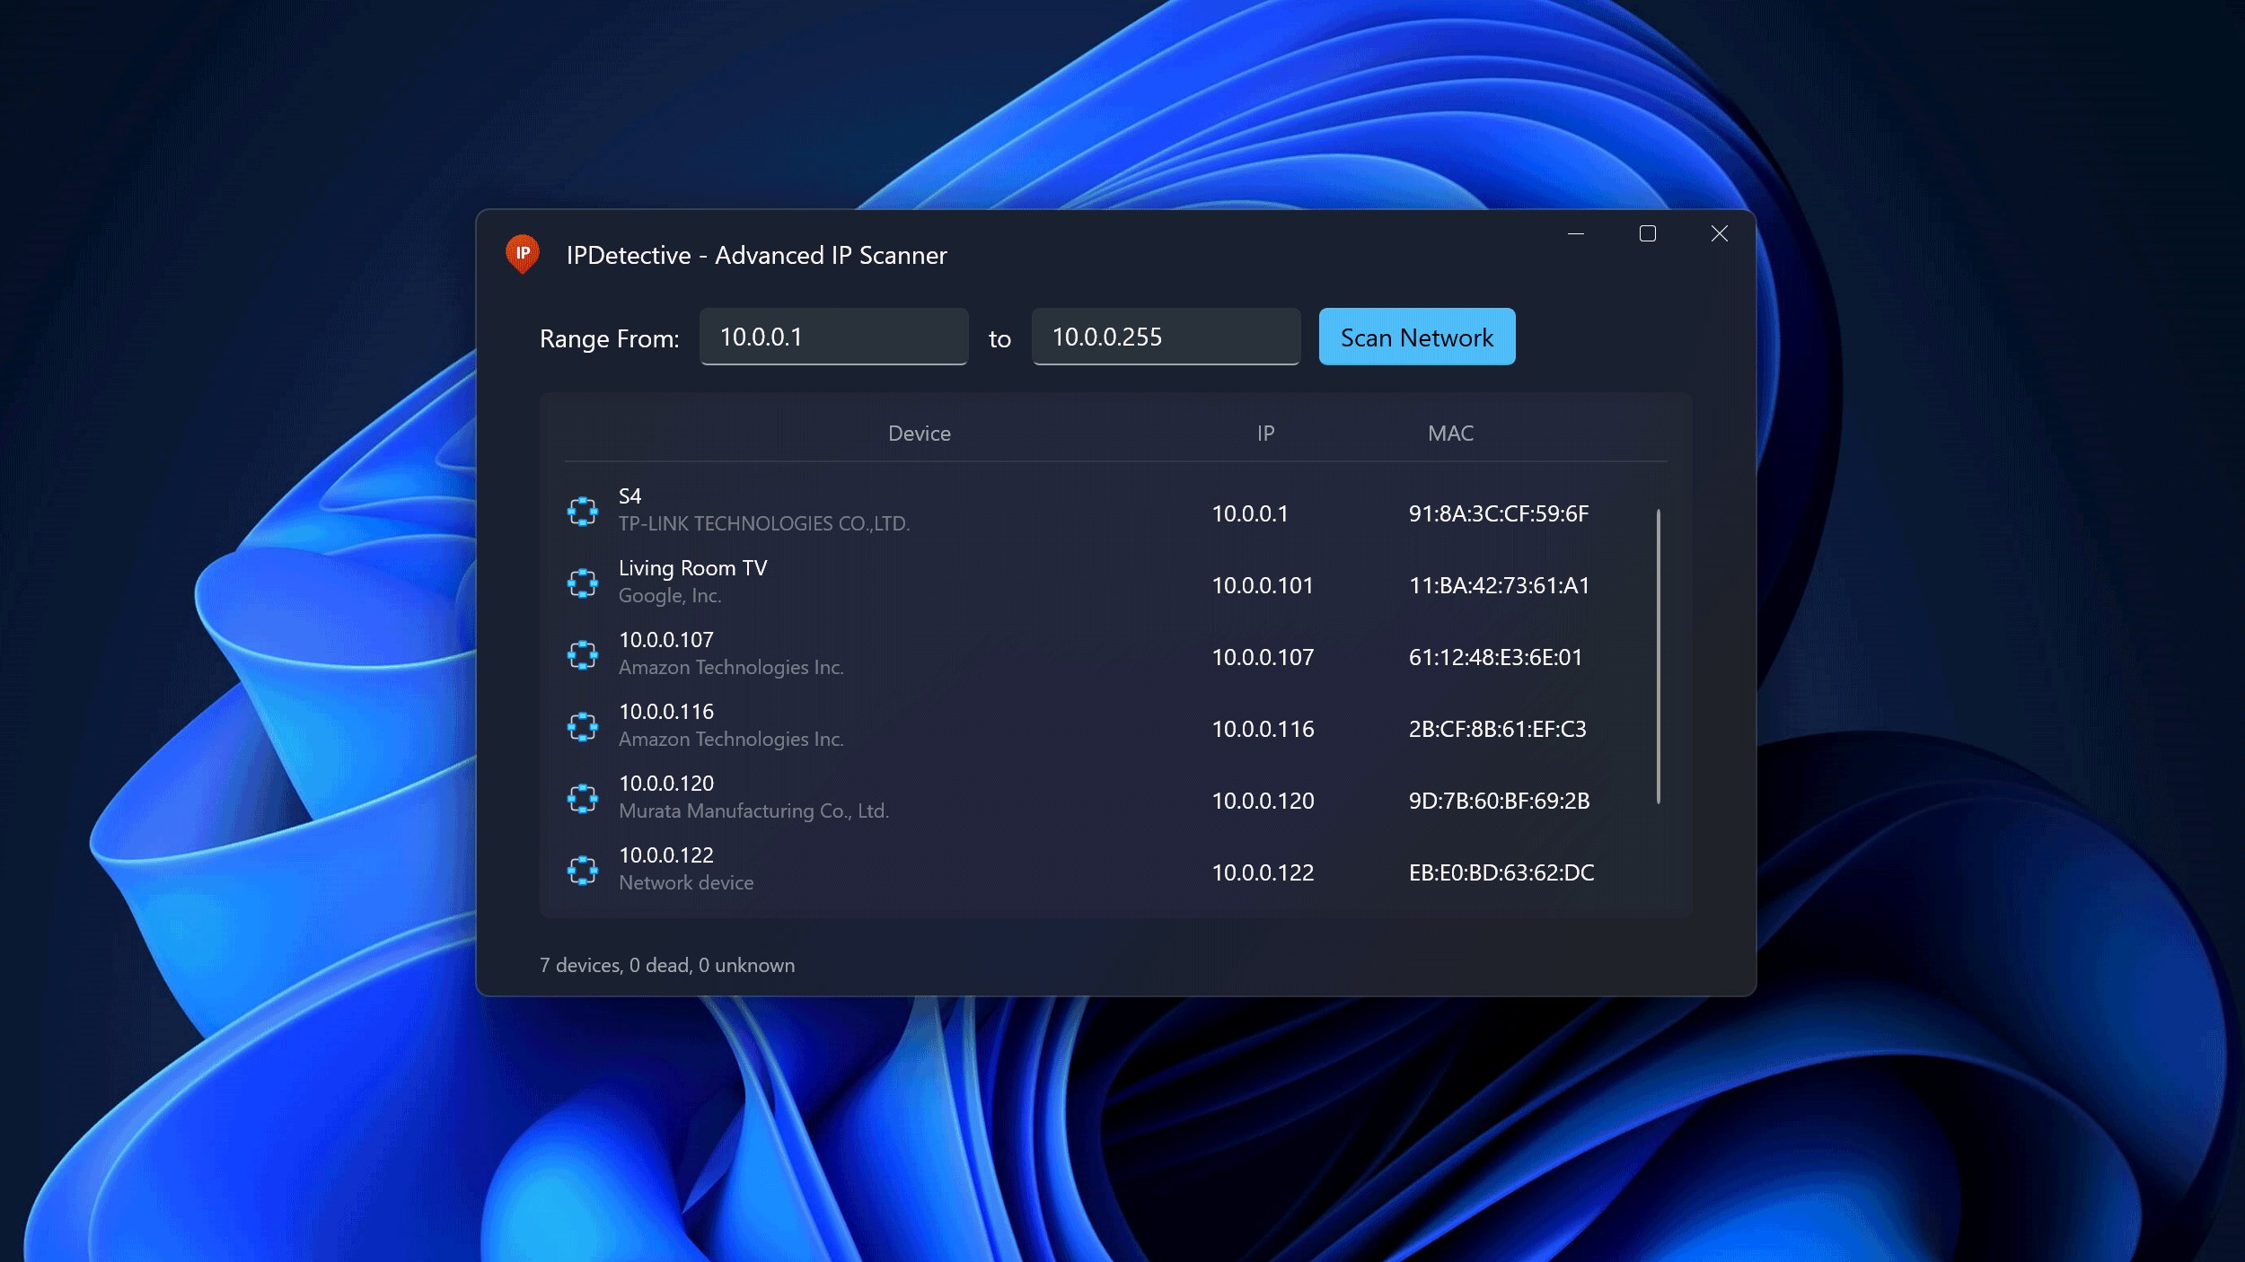Select MAC address 91:8A:3C:CF:59:6F

pos(1498,513)
